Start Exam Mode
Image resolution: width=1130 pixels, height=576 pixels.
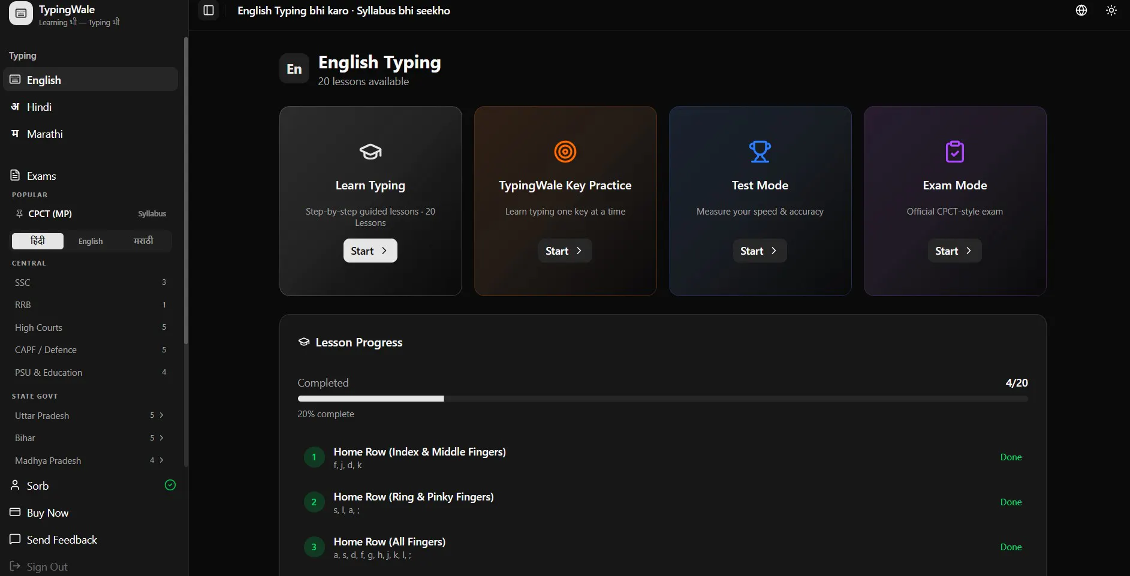tap(955, 251)
